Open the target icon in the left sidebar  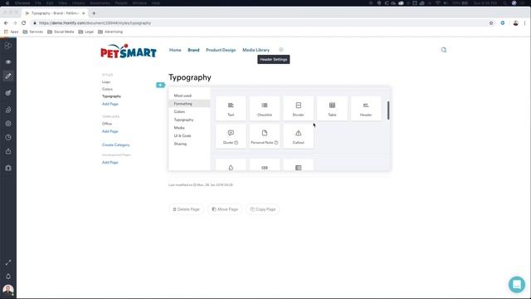(8, 93)
